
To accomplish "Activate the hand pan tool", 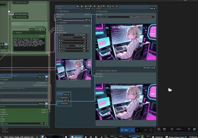I will click(164, 129).
